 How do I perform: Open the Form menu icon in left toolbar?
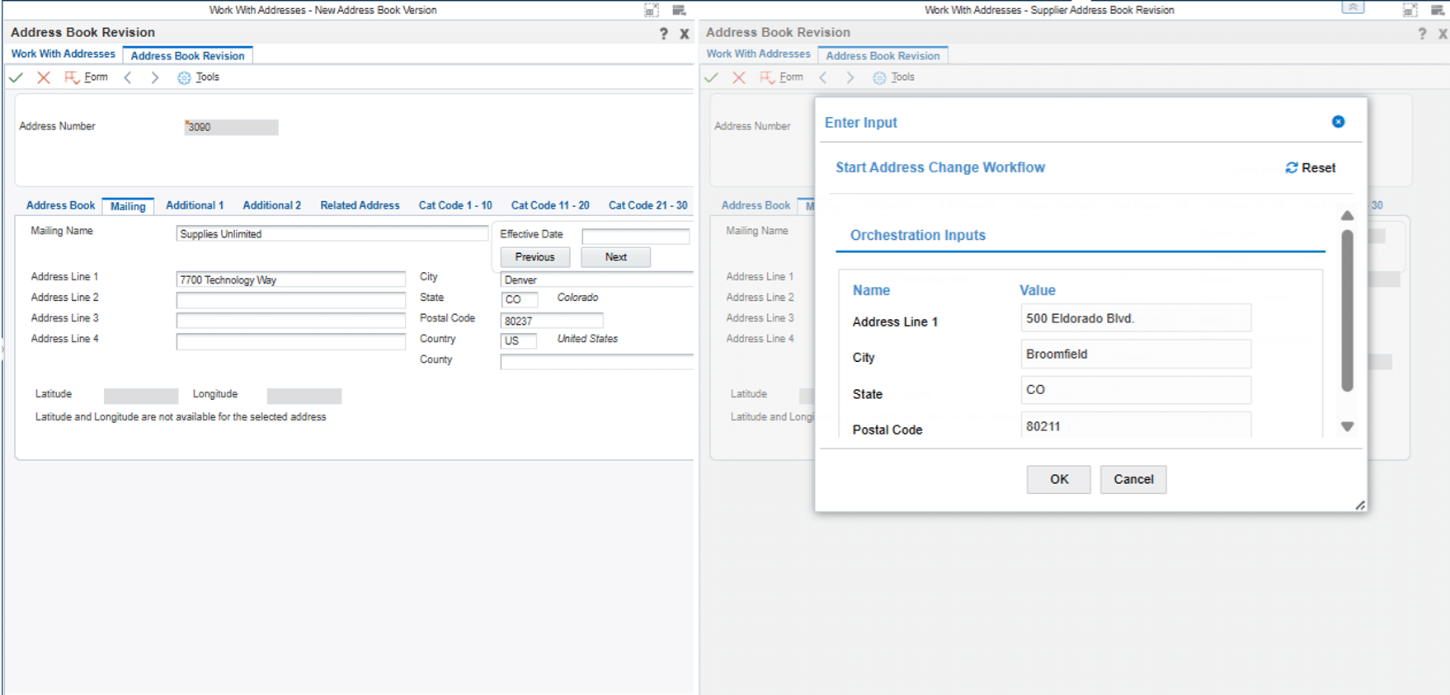73,77
